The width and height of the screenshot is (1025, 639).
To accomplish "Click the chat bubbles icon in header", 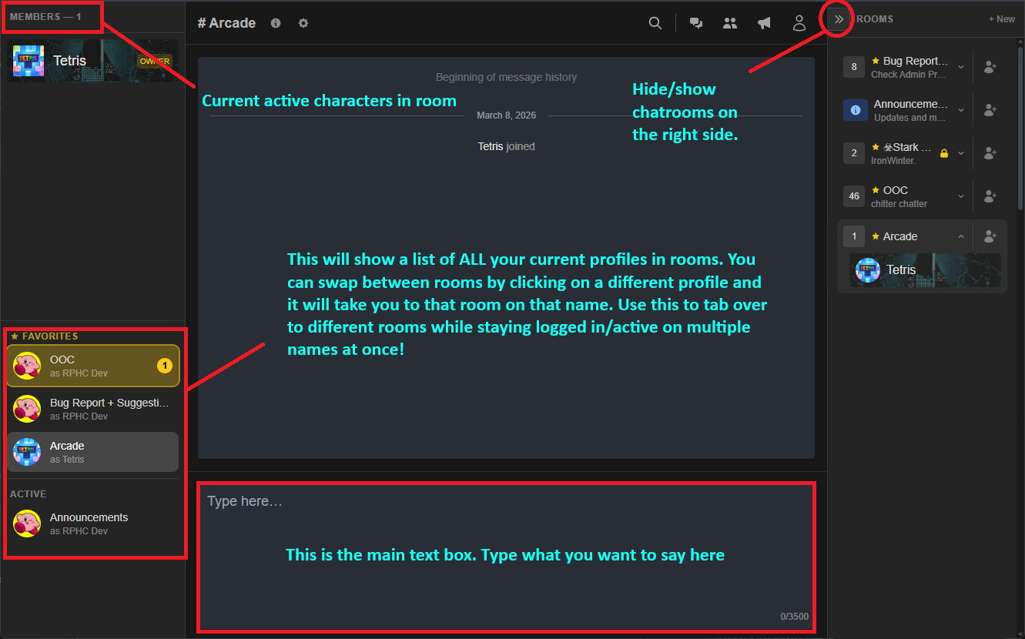I will click(696, 23).
